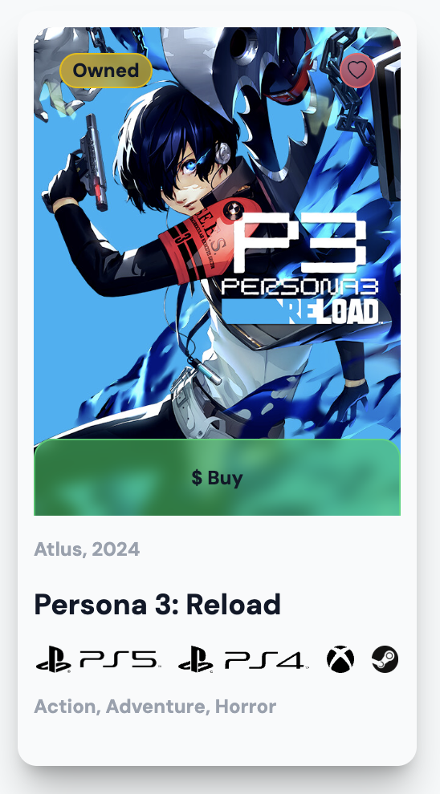Click the PlayStation symbol beside PS5
The width and height of the screenshot is (440, 794).
pyautogui.click(x=54, y=659)
